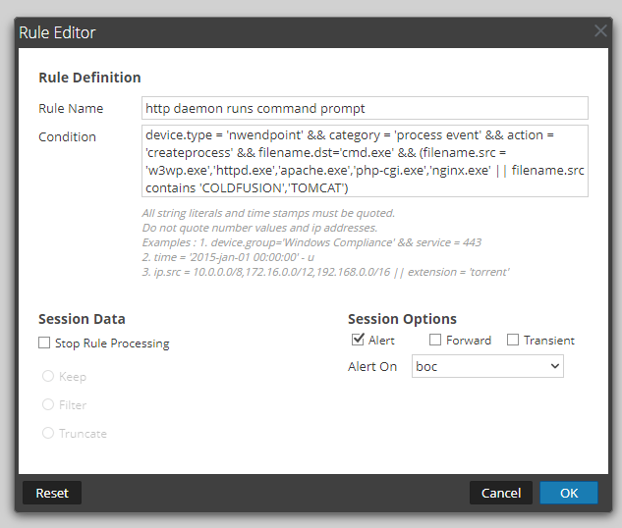Close the Rule Editor dialog
The width and height of the screenshot is (622, 528).
pyautogui.click(x=600, y=31)
